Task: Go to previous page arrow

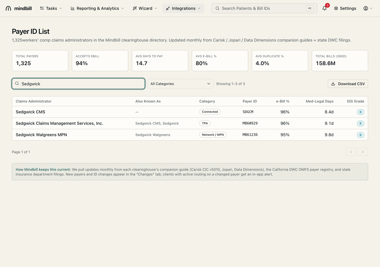Action: 351,152
